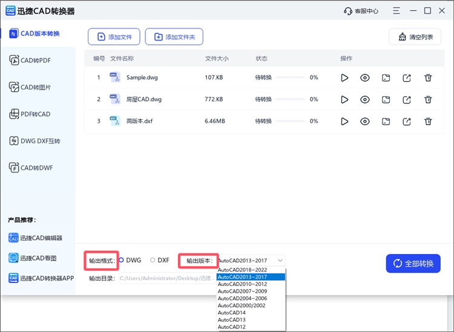The image size is (454, 332).
Task: Collapse the 输出版本 dropdown box
Action: point(251,261)
